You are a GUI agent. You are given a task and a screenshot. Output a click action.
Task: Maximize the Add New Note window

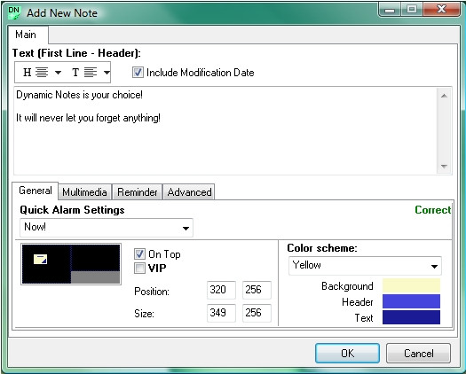[412, 10]
